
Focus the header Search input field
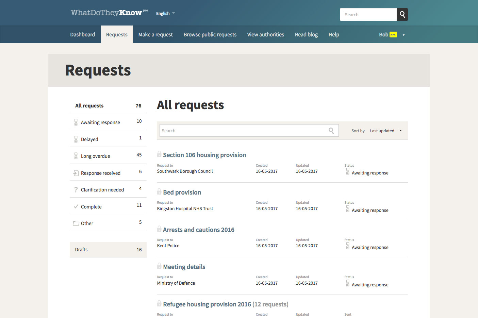368,15
